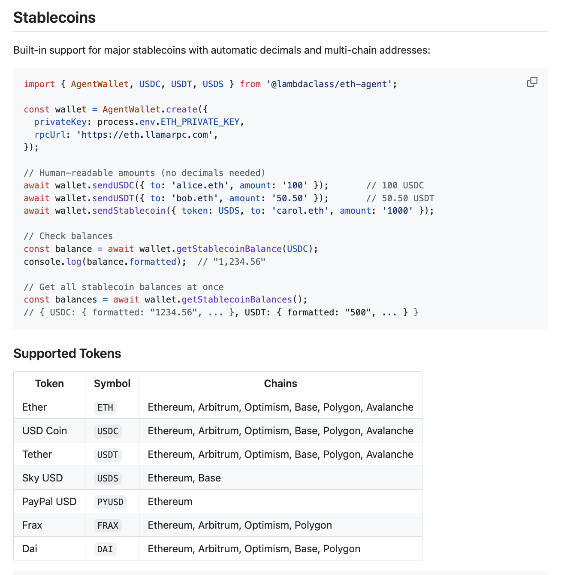Click the USDC symbol badge in table
561x575 pixels.
pyautogui.click(x=108, y=431)
